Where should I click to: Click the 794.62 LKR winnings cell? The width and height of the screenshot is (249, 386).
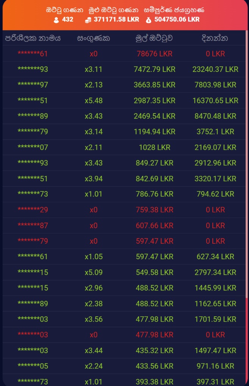point(215,194)
